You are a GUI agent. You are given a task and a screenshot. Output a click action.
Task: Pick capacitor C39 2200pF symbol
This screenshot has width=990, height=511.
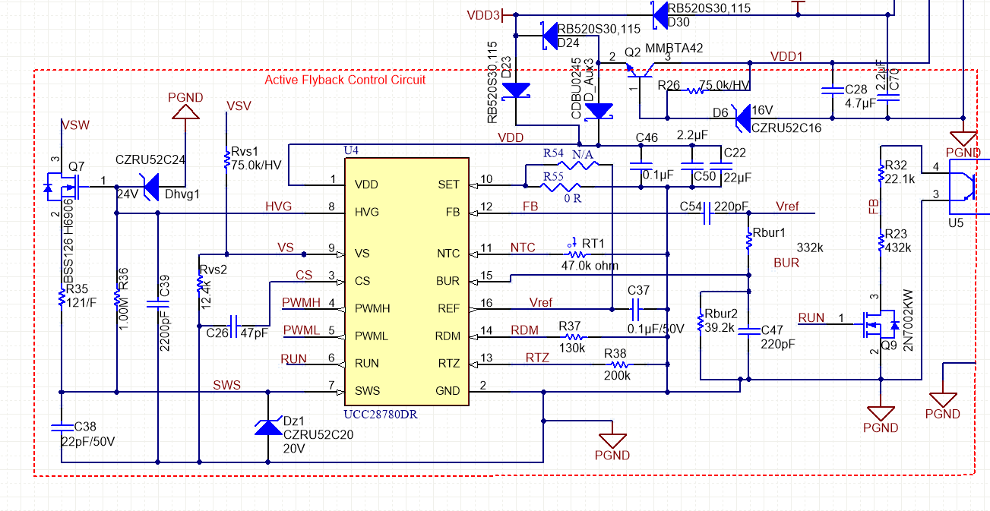click(x=157, y=303)
